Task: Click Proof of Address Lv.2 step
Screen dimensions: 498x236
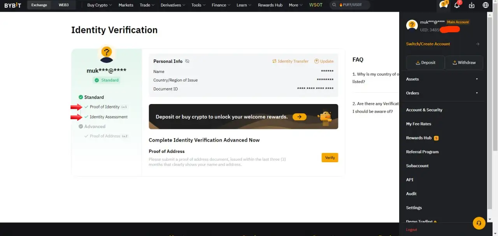Action: click(x=107, y=136)
